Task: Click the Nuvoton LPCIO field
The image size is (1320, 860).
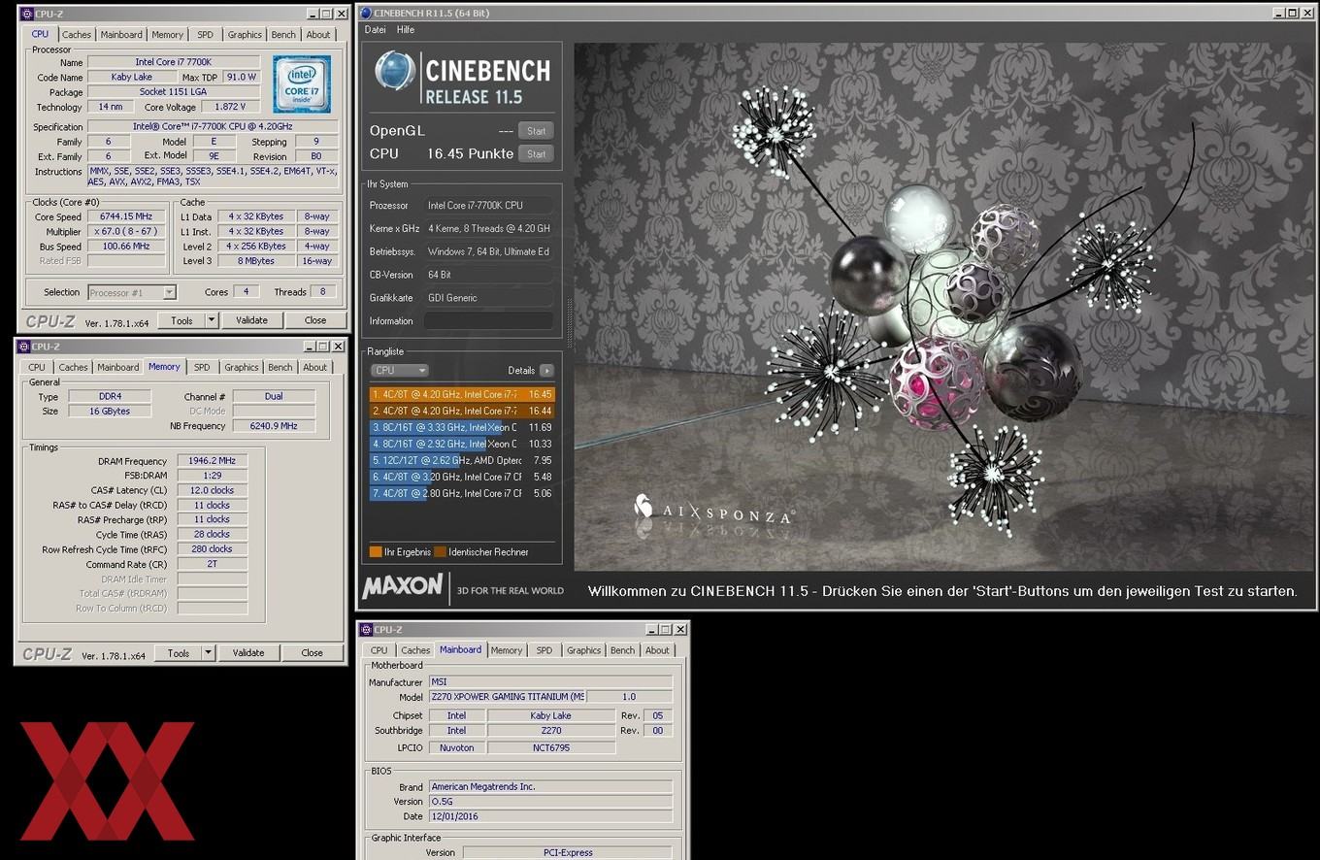Action: click(456, 748)
